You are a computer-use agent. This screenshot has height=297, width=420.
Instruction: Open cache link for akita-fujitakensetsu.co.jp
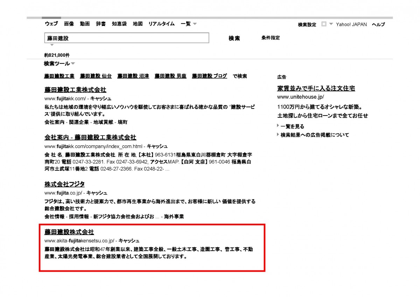point(129,241)
